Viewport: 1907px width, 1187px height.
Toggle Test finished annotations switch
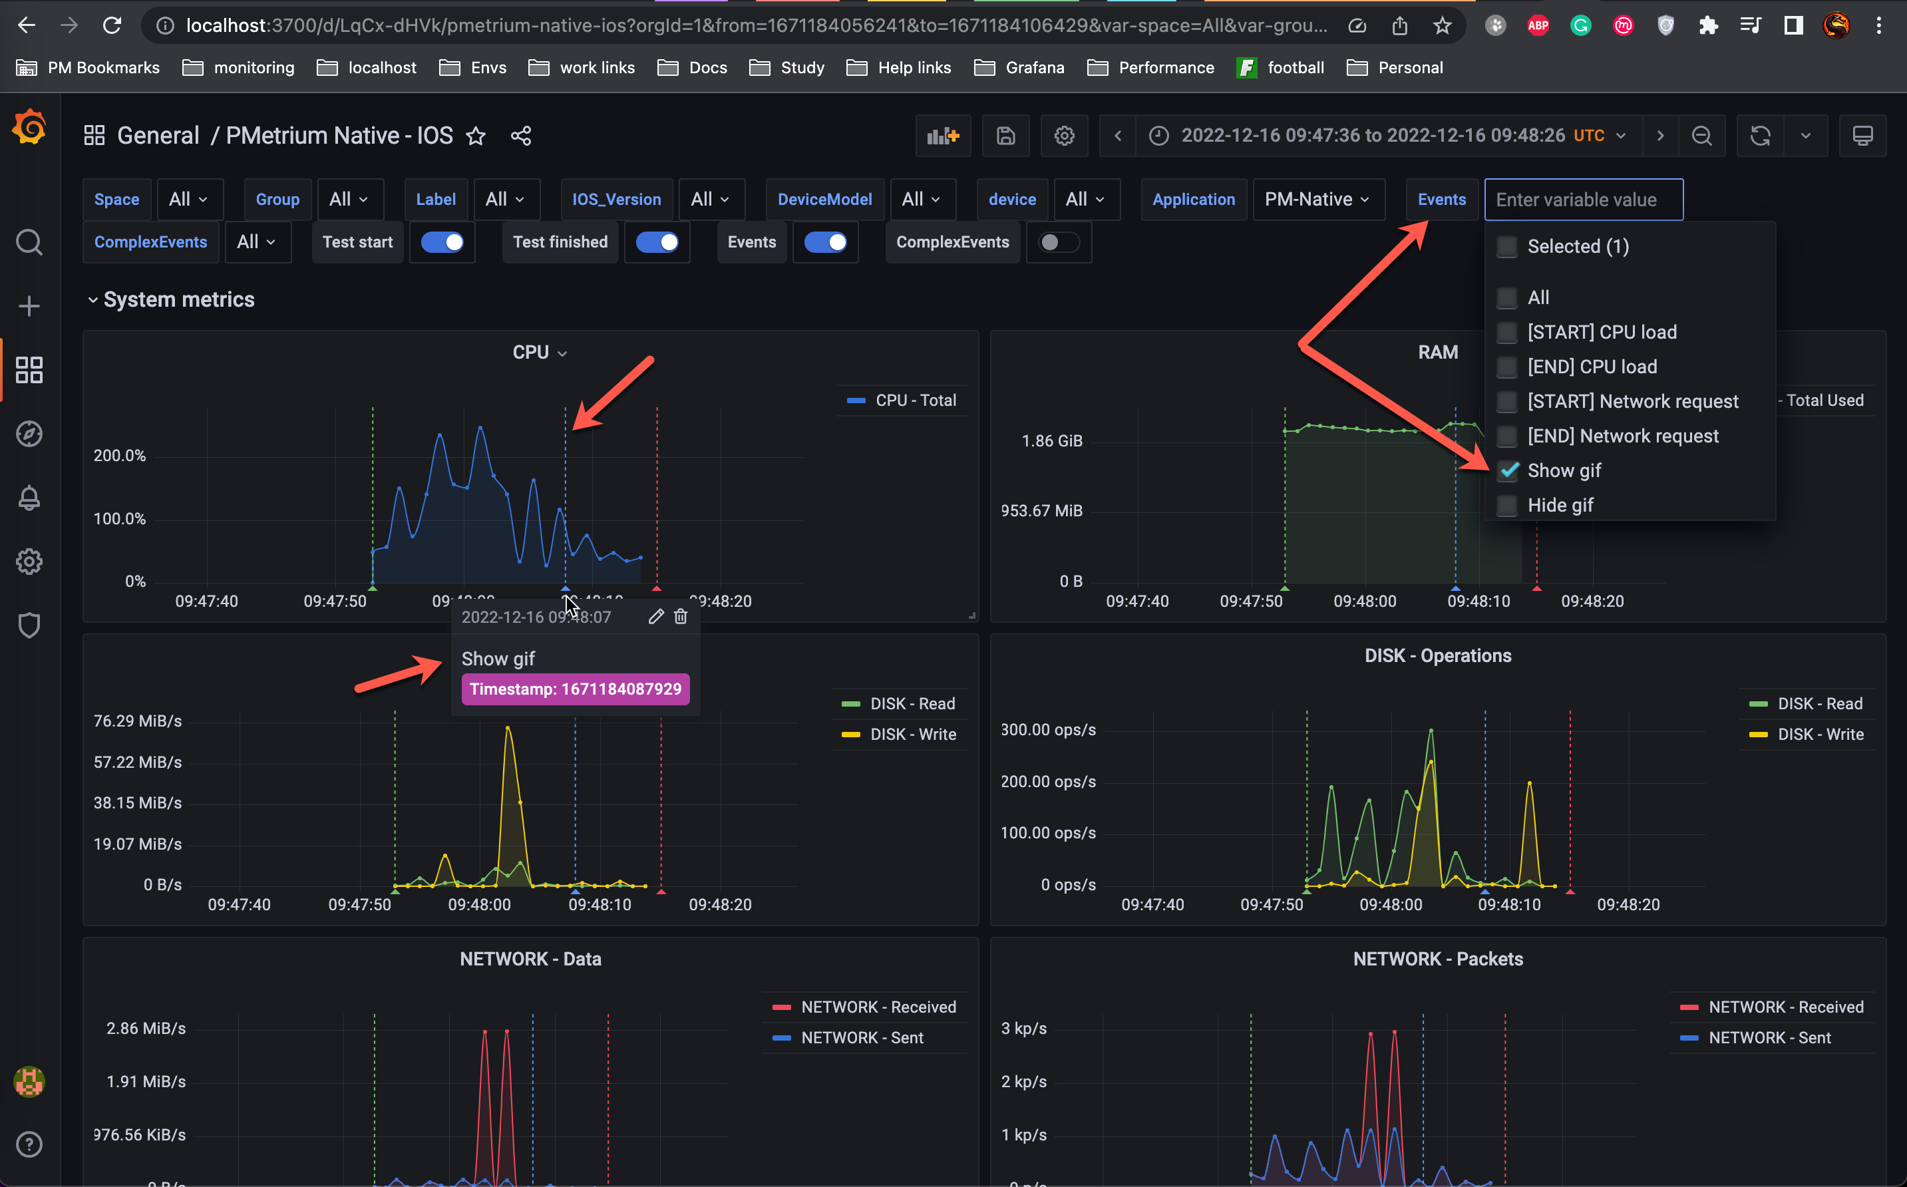click(657, 243)
